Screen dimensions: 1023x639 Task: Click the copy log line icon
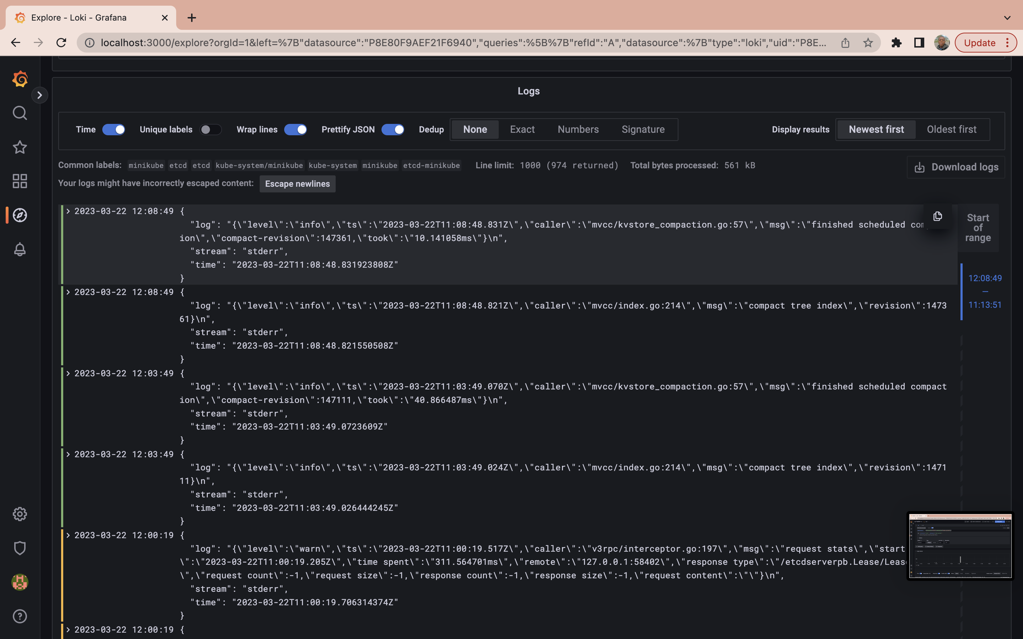[x=937, y=217]
